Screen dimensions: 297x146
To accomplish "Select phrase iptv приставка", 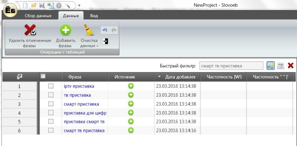I will point(79,86).
